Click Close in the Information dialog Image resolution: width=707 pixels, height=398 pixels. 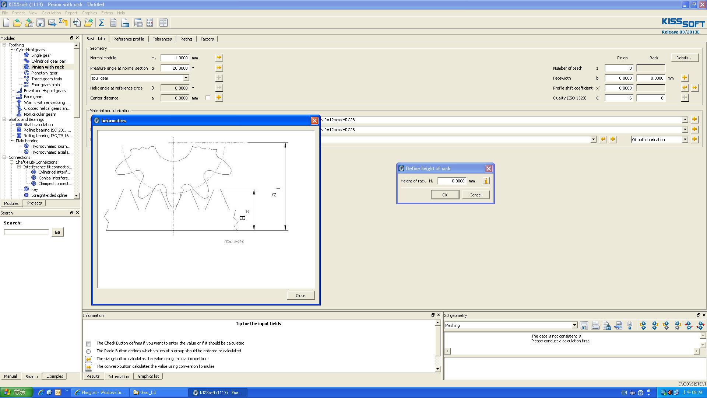pyautogui.click(x=300, y=296)
